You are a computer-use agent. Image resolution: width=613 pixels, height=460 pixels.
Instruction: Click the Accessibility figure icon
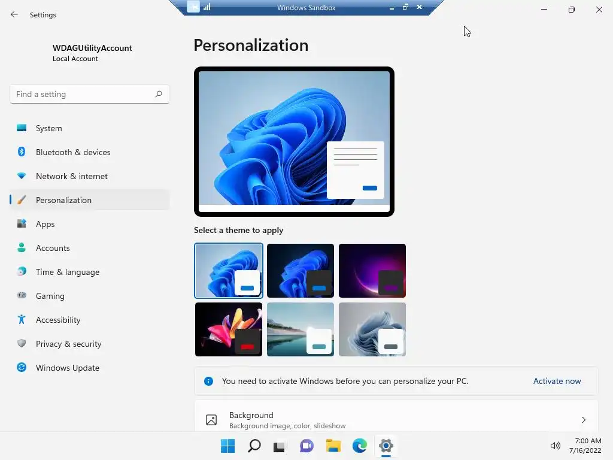pyautogui.click(x=22, y=320)
